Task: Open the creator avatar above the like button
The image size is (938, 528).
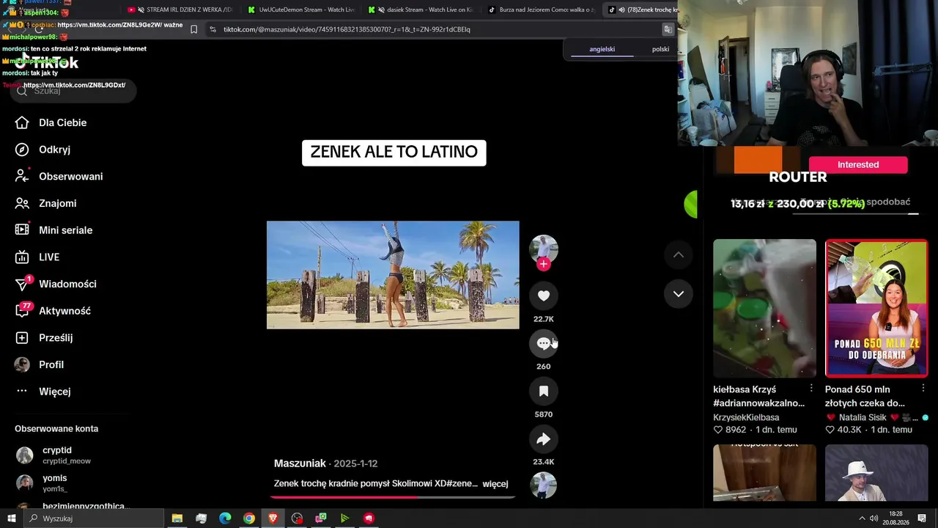Action: [544, 249]
